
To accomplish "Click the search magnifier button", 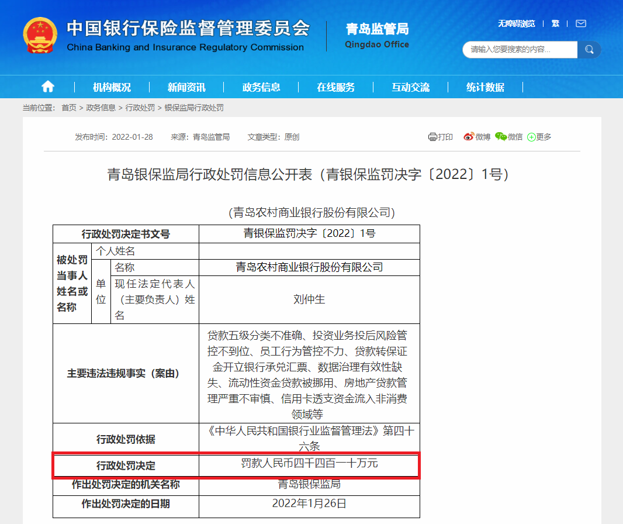I will (589, 50).
